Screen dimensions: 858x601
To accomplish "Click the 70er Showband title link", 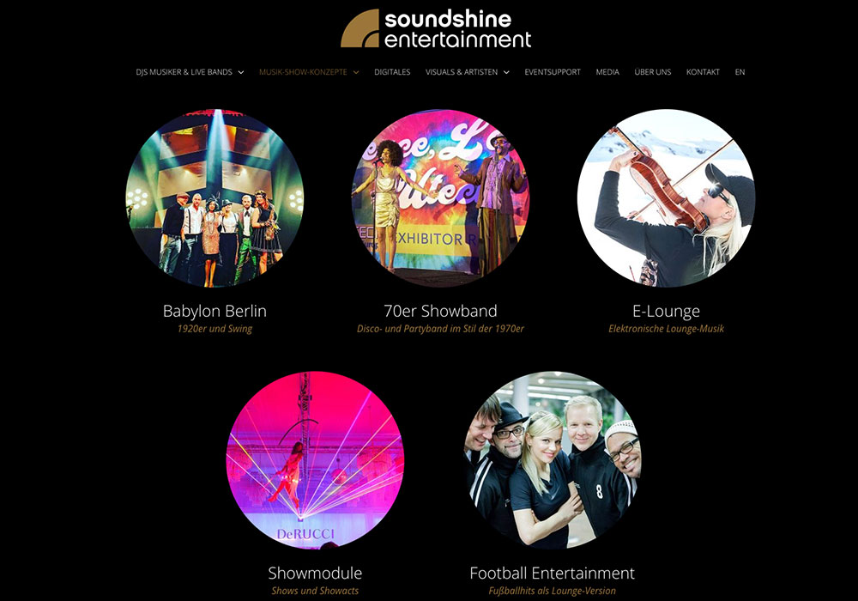I will coord(440,311).
